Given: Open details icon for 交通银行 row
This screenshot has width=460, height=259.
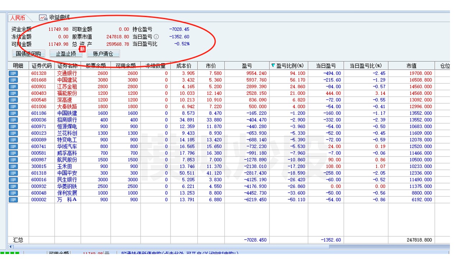Looking at the screenshot, I should pyautogui.click(x=13, y=73).
